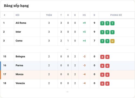Click Parma's second red B badge
This screenshot has height=98, width=135.
click(107, 66)
